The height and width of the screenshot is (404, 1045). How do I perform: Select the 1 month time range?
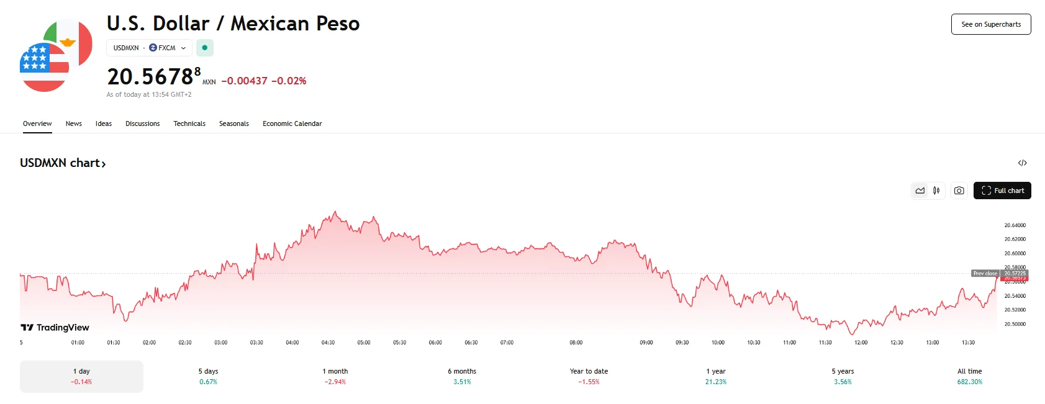(335, 376)
